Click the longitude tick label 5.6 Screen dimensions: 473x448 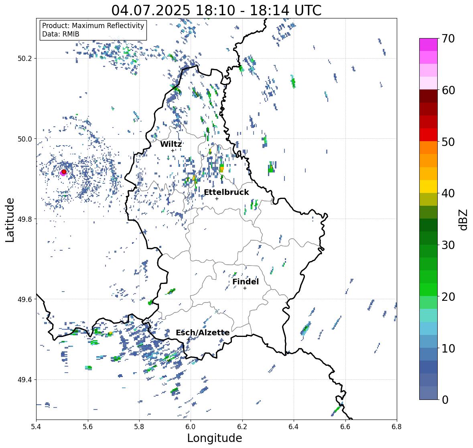(88, 427)
